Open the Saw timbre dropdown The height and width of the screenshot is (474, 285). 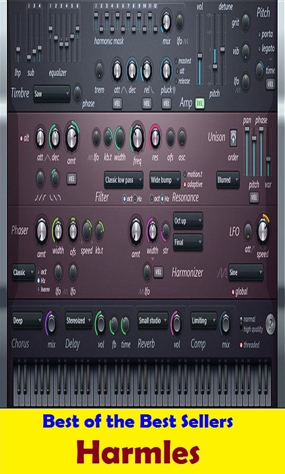[52, 94]
